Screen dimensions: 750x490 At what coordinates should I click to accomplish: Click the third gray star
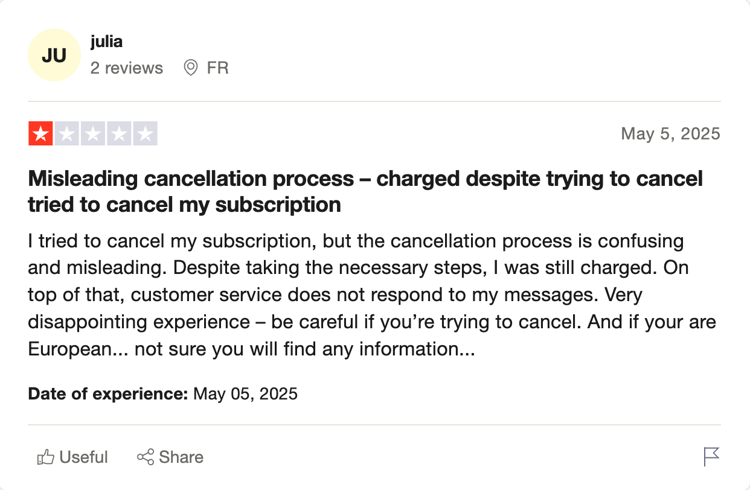pyautogui.click(x=93, y=134)
